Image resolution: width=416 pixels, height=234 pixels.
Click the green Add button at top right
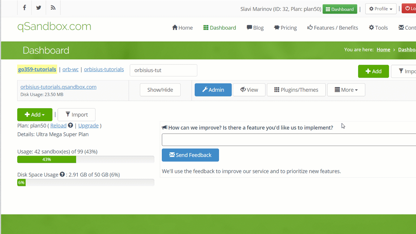tap(373, 71)
